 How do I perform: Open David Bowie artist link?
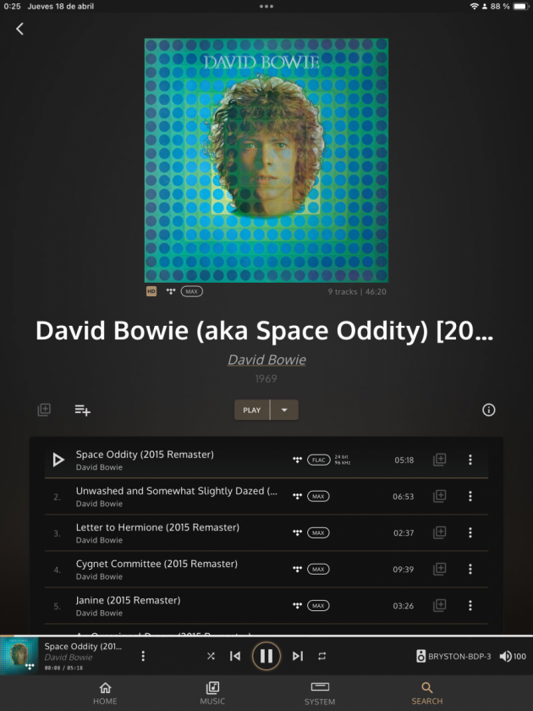(x=266, y=360)
